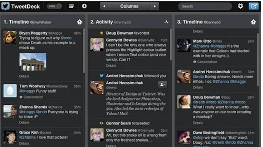Open Details under Highlight colour tweet
Screen dimensions: 263x147
[111, 66]
